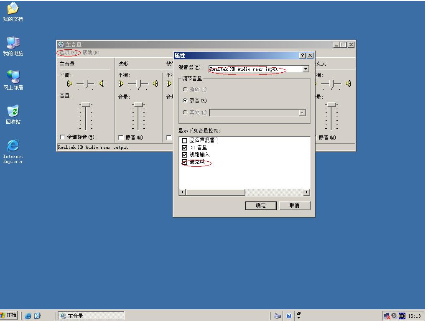Click the 确定 button
Viewport: 428px width, 321px height.
point(261,206)
